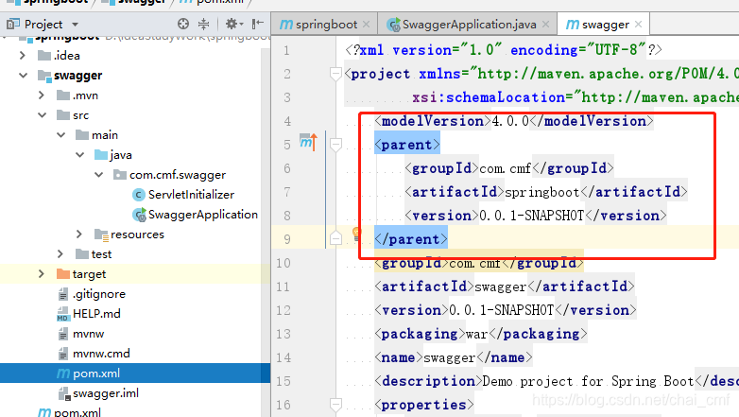
Task: Click line number 4 in the gutter
Action: coord(287,121)
